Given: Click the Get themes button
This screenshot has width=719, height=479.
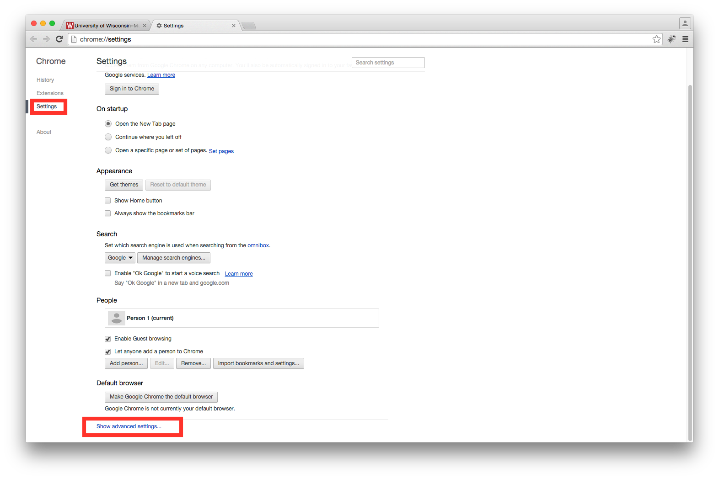Looking at the screenshot, I should point(124,185).
